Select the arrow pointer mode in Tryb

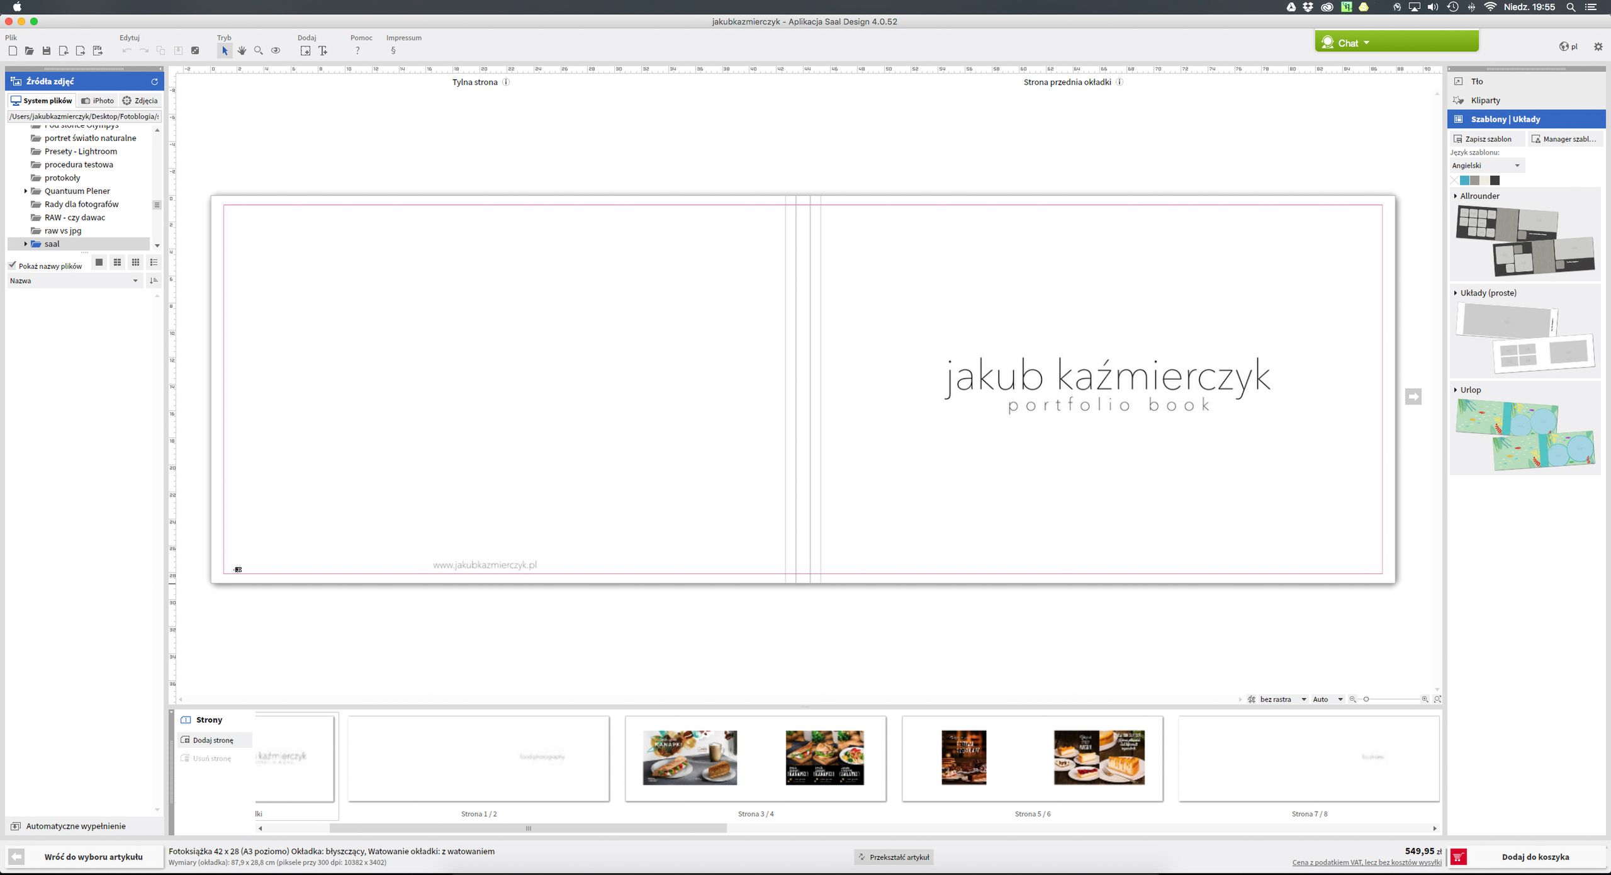(225, 51)
